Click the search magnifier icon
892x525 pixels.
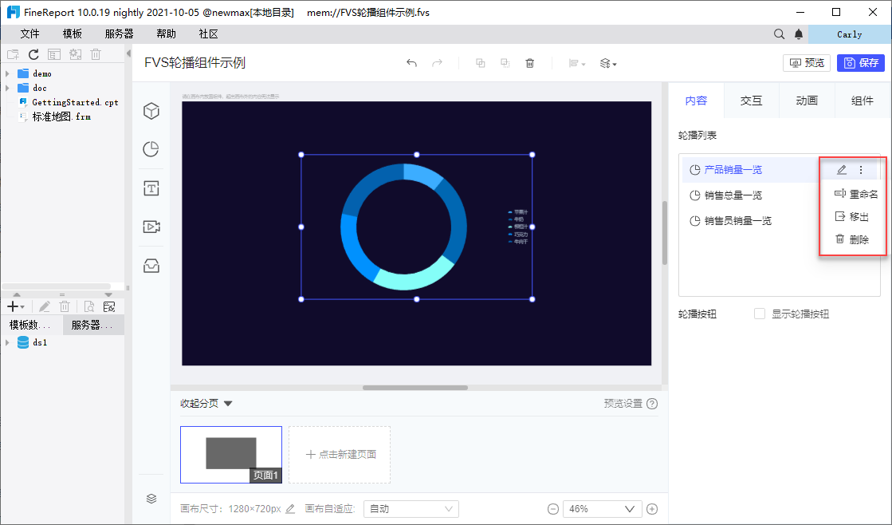click(x=780, y=34)
